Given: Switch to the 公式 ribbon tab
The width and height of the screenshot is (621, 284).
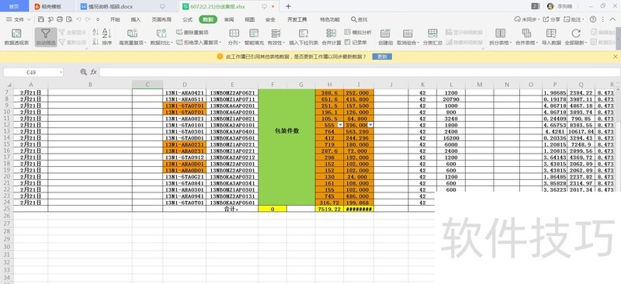Looking at the screenshot, I should [187, 19].
